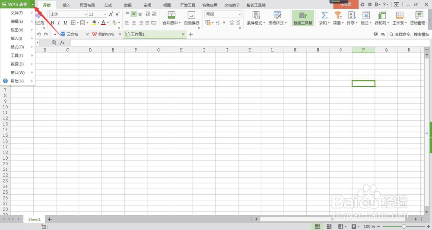Apply yellow fill color bucket

coord(94,23)
